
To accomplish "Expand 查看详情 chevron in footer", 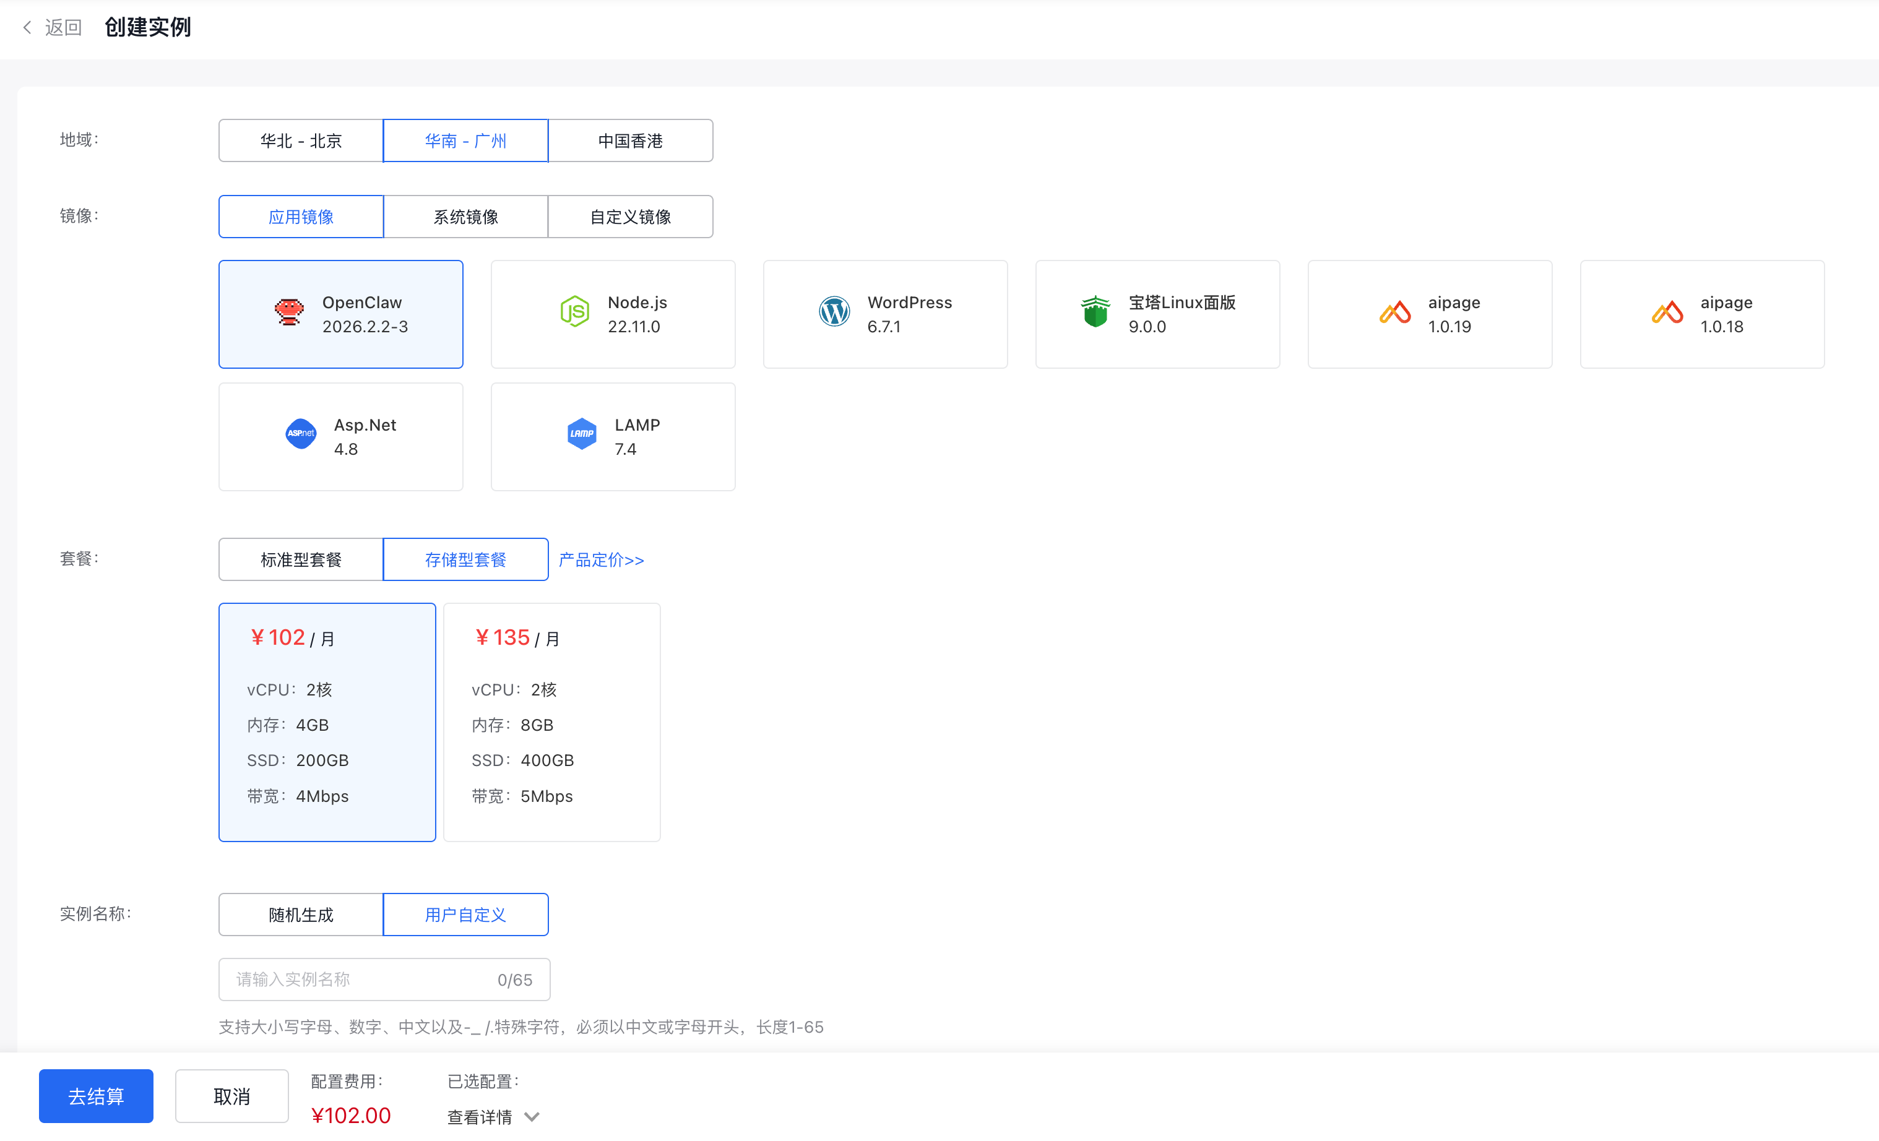I will [532, 1117].
